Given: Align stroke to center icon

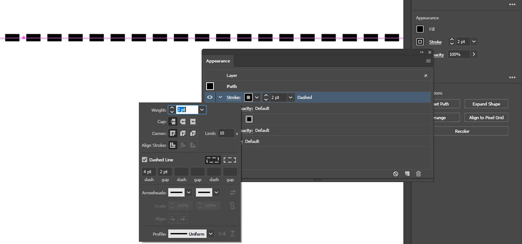Looking at the screenshot, I should coord(172,145).
